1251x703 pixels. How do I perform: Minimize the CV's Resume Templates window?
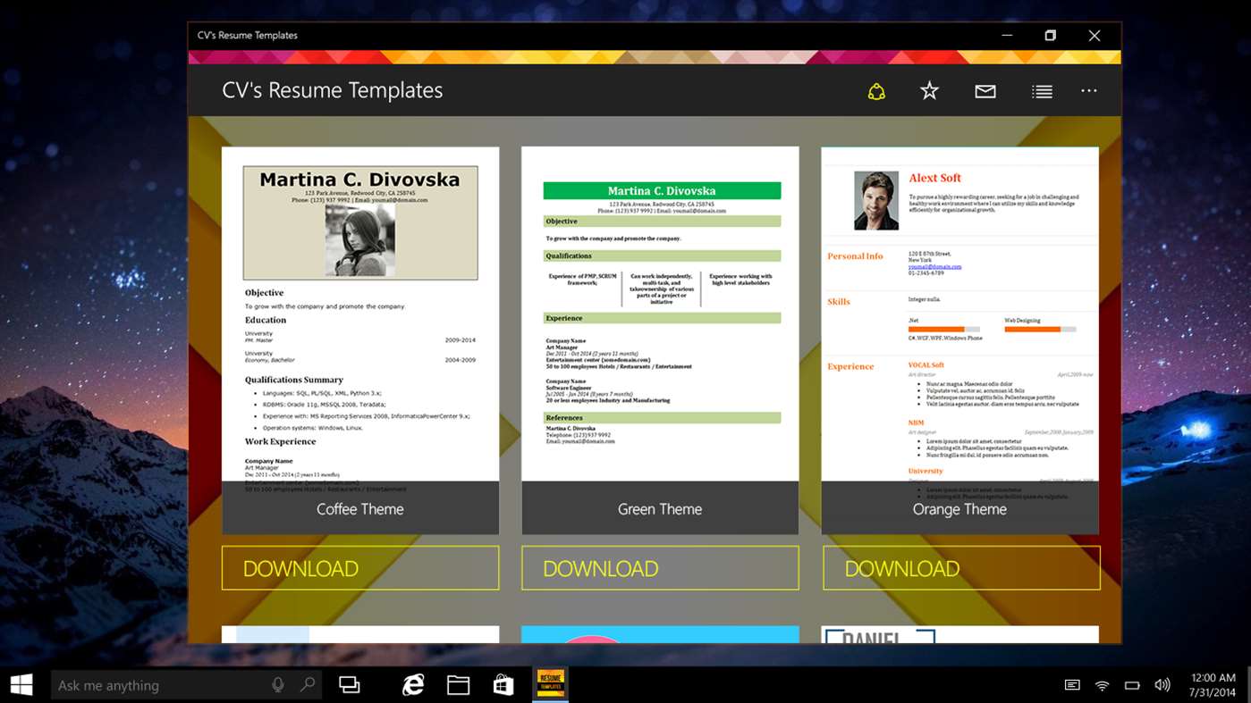(x=1008, y=36)
